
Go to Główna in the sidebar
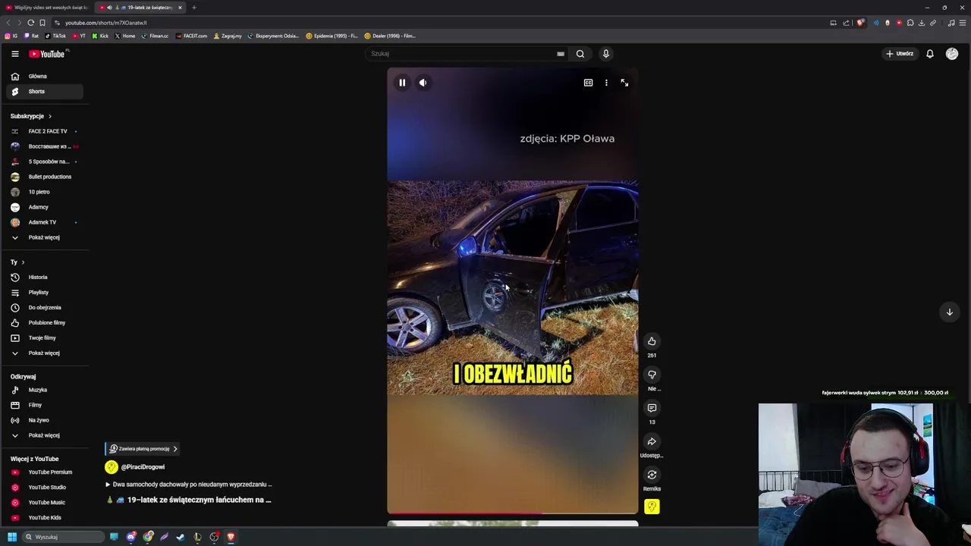(45, 77)
